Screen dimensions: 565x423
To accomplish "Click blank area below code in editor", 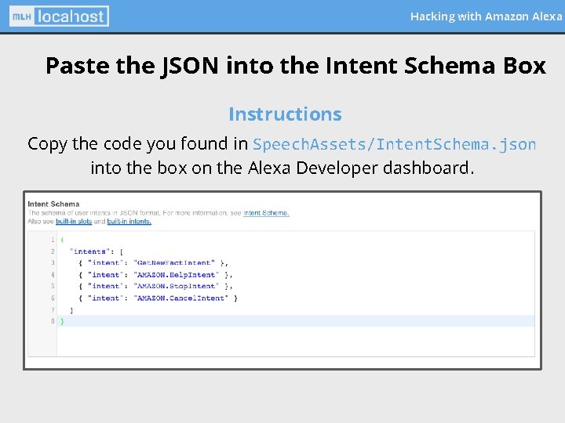I will click(x=296, y=342).
